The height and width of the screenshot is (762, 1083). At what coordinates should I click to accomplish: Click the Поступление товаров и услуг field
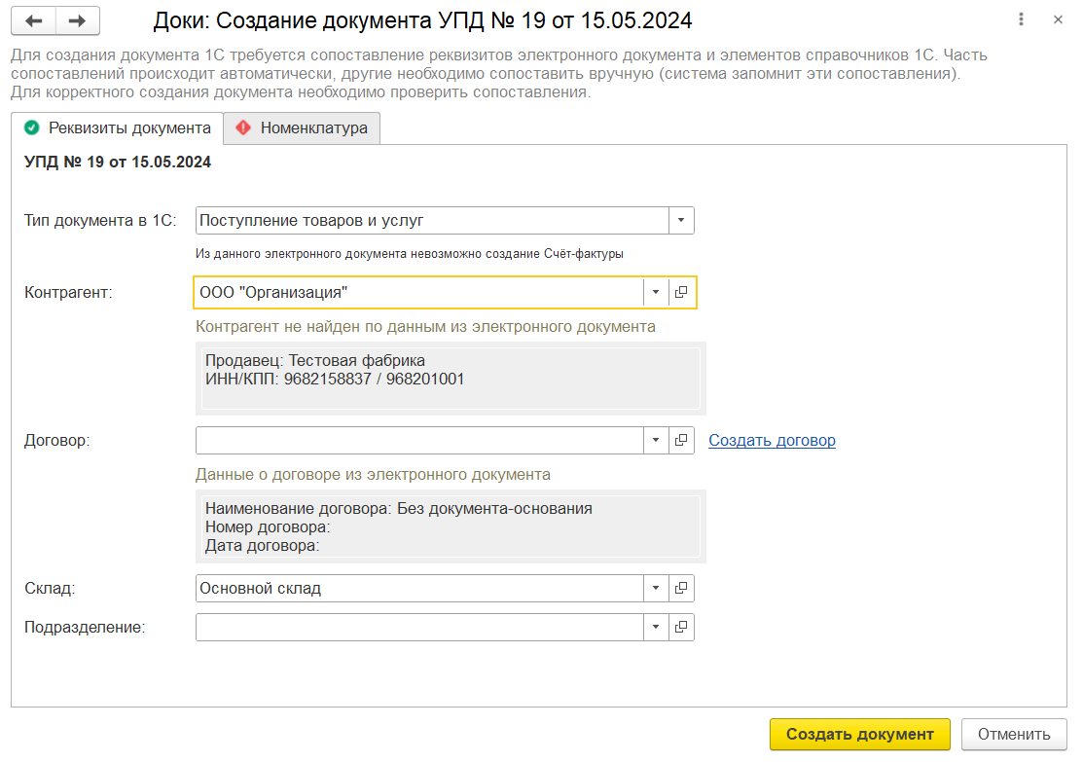coord(432,220)
